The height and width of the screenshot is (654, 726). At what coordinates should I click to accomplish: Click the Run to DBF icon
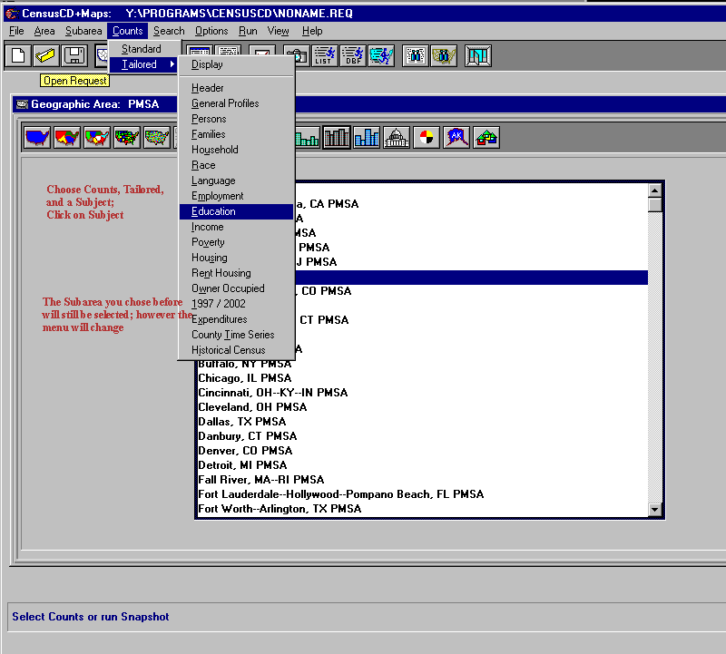(352, 55)
